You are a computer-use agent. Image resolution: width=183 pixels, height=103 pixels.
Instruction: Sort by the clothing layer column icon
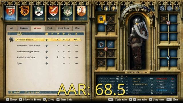point(47,34)
